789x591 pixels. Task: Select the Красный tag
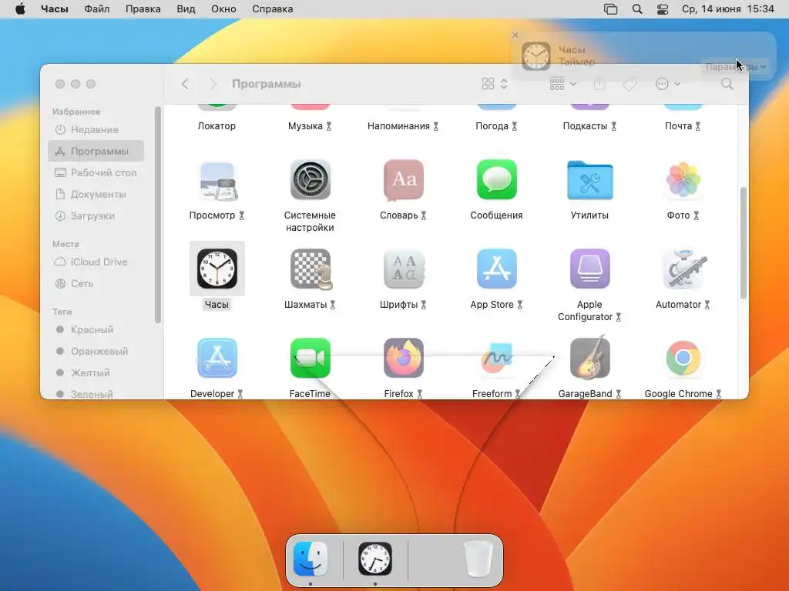[96, 329]
